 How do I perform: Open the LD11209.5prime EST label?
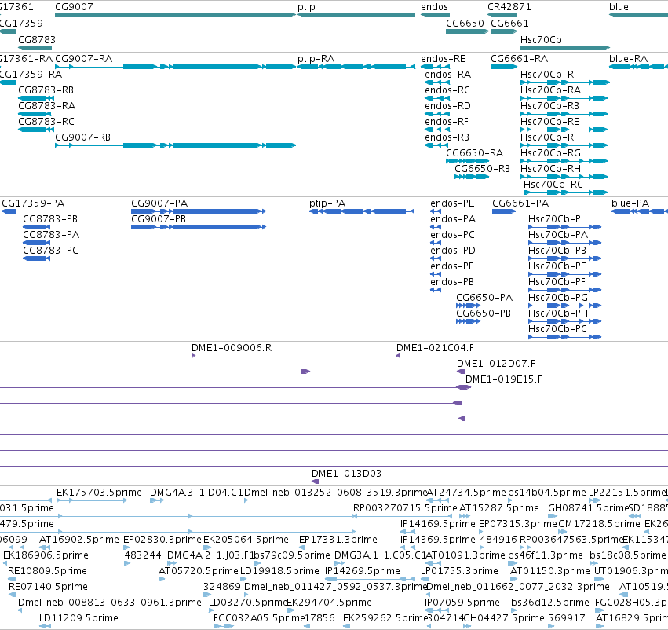[x=78, y=617]
